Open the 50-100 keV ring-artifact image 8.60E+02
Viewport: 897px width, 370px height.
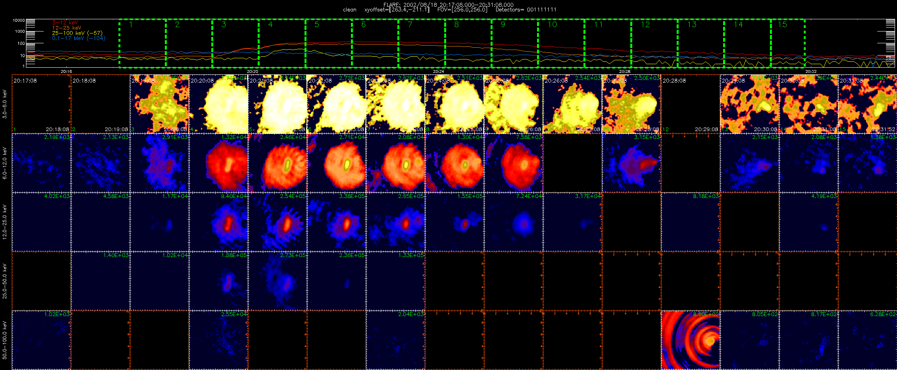[x=690, y=340]
